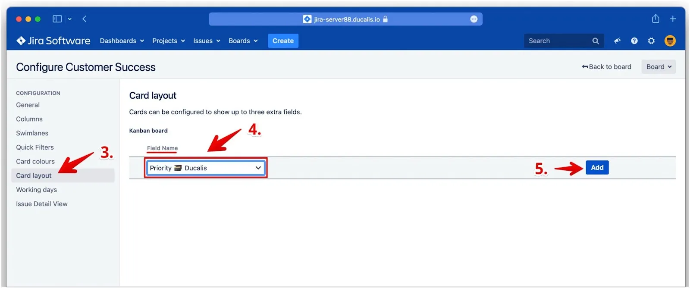This screenshot has width=690, height=288.
Task: Go back with the browser back arrow
Action: (x=85, y=19)
